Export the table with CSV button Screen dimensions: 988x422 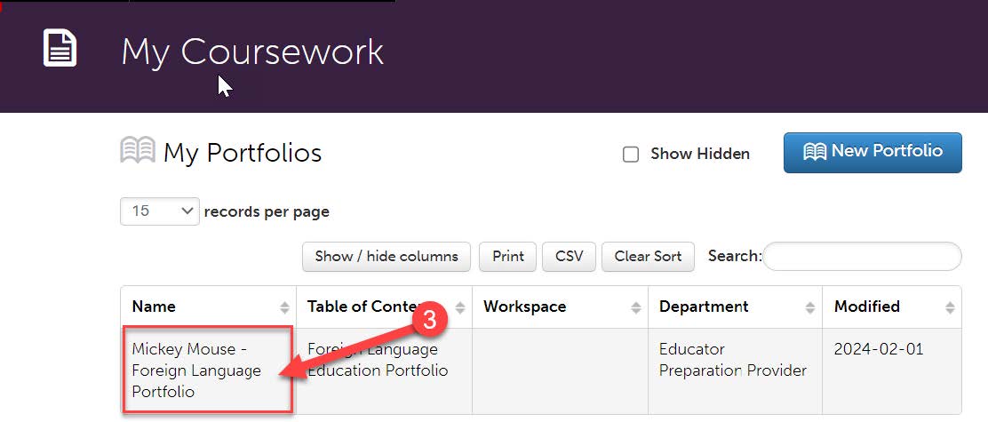569,257
